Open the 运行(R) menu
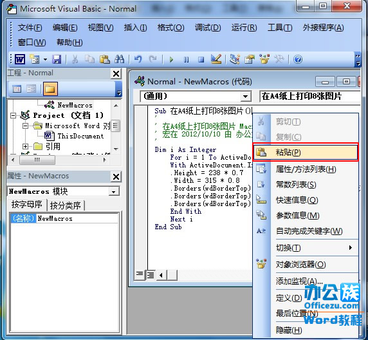The width and height of the screenshot is (368, 340). coord(244,28)
